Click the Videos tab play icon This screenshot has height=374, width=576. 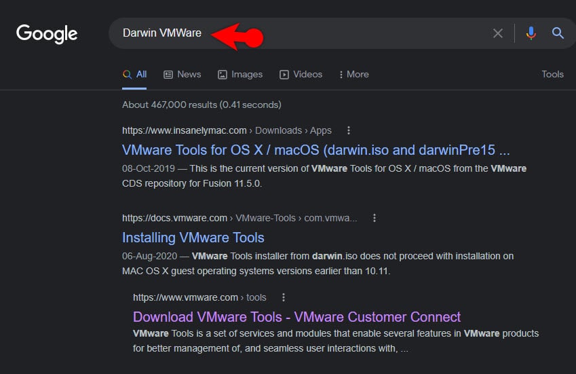coord(284,75)
